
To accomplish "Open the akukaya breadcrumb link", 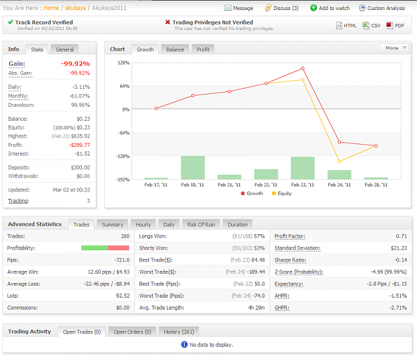I will click(75, 8).
